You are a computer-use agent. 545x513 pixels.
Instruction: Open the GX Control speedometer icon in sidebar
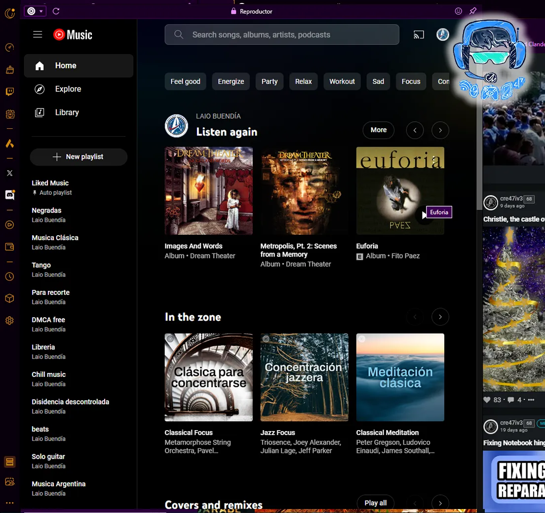pyautogui.click(x=10, y=47)
